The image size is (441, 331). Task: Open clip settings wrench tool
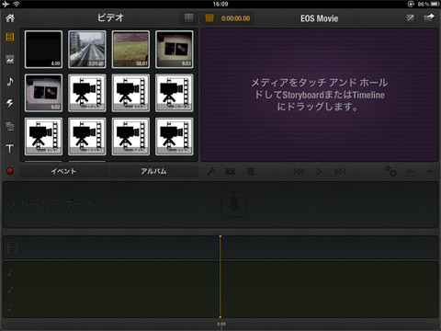tap(210, 171)
